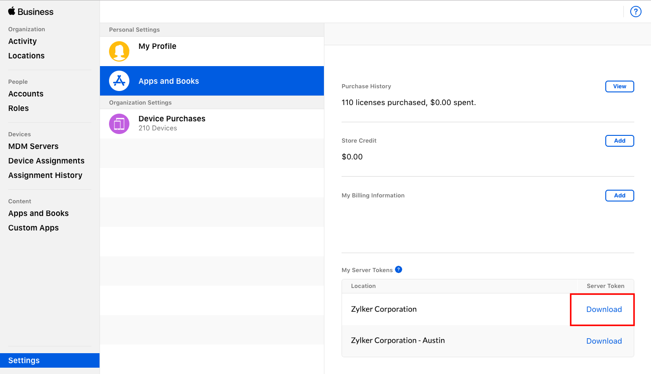
Task: Open the help question mark icon
Action: click(636, 12)
